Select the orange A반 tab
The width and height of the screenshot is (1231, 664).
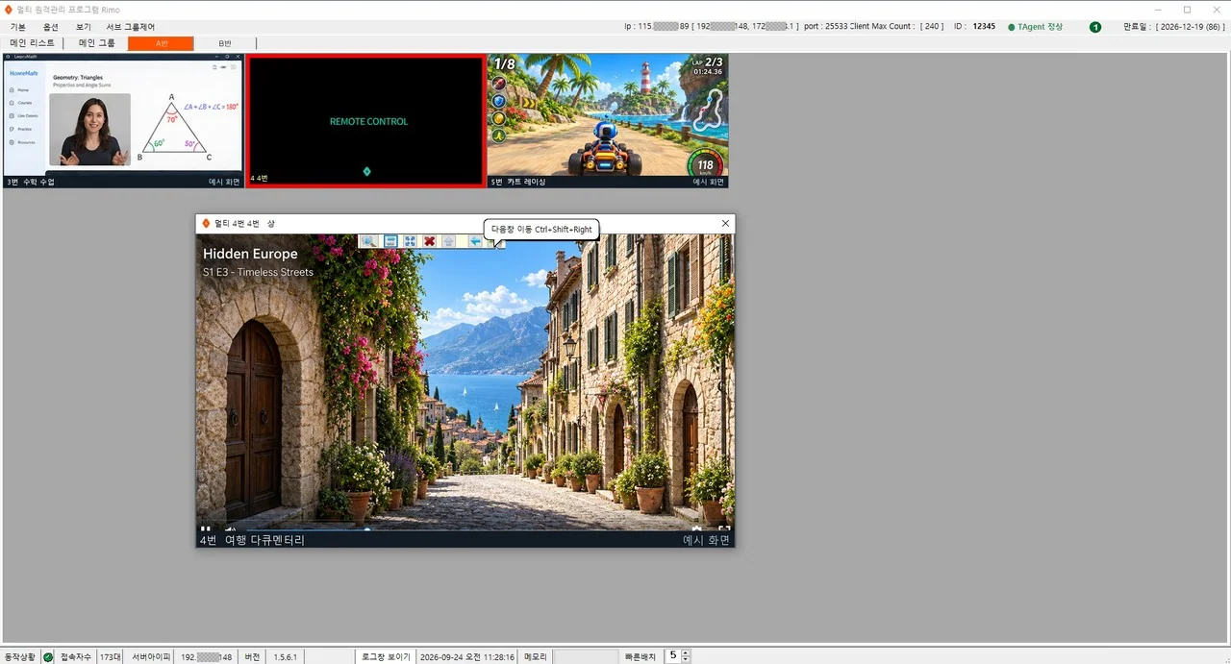(161, 43)
